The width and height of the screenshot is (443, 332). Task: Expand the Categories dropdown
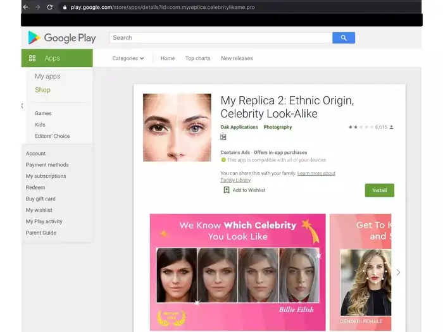pos(128,58)
